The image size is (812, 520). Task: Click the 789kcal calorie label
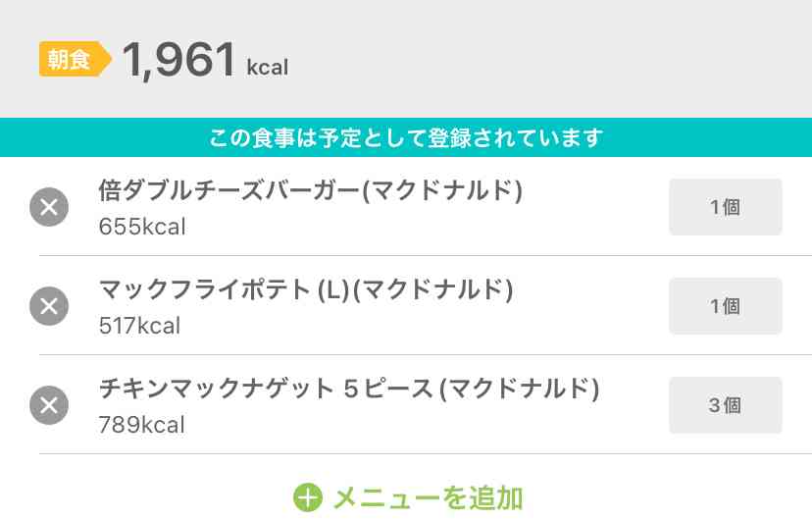[x=142, y=425]
